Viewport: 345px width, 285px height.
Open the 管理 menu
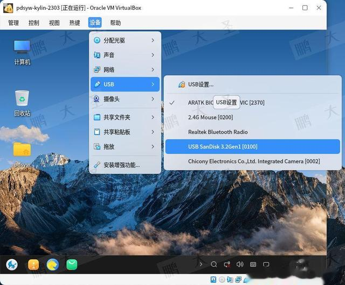tap(13, 23)
